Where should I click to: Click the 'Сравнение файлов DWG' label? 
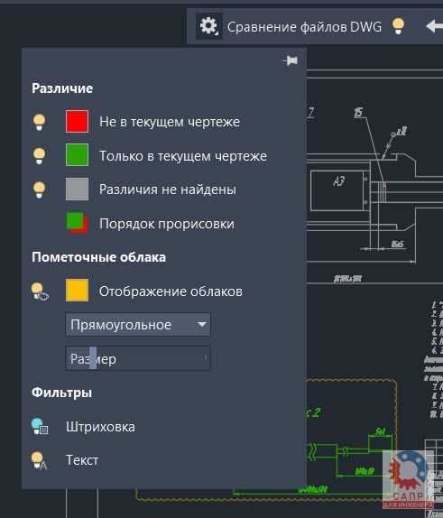(x=304, y=27)
